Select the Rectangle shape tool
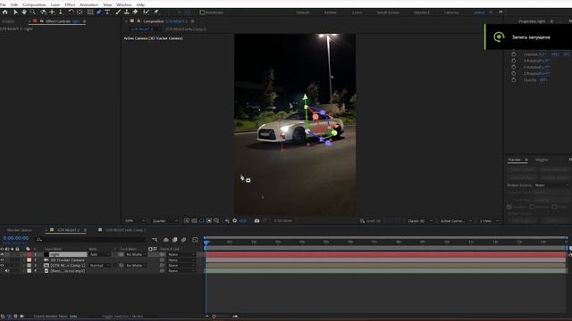The image size is (572, 321). tap(90, 12)
